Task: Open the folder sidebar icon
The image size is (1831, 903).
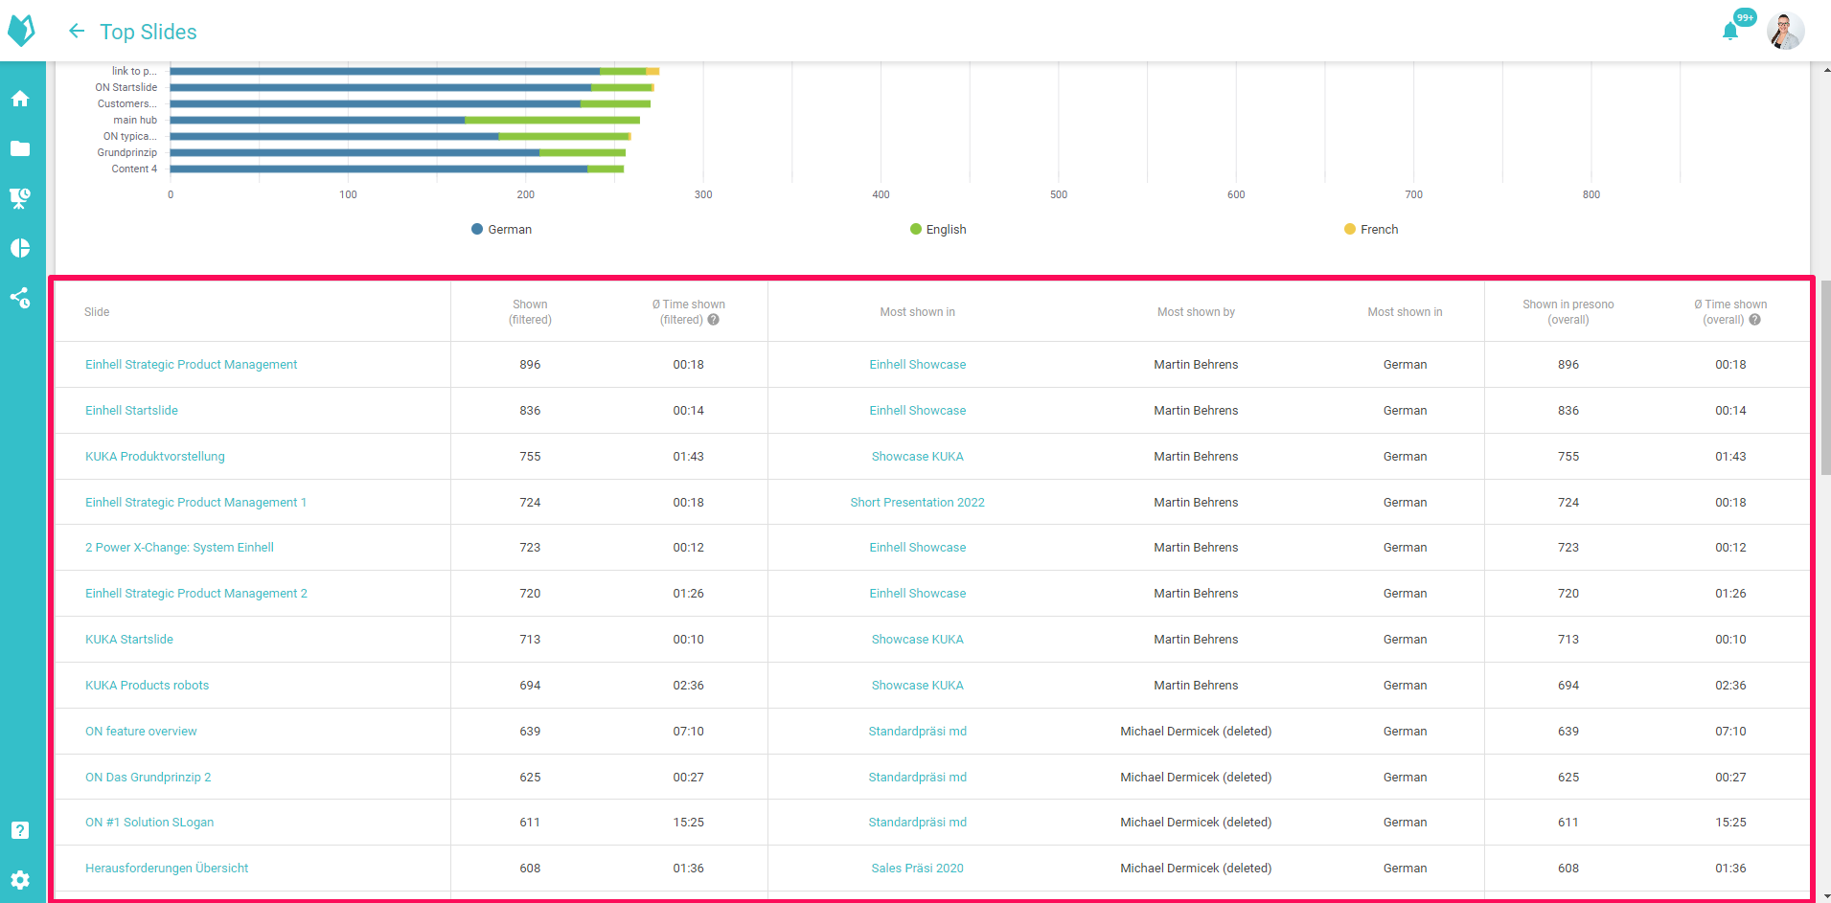Action: [20, 148]
